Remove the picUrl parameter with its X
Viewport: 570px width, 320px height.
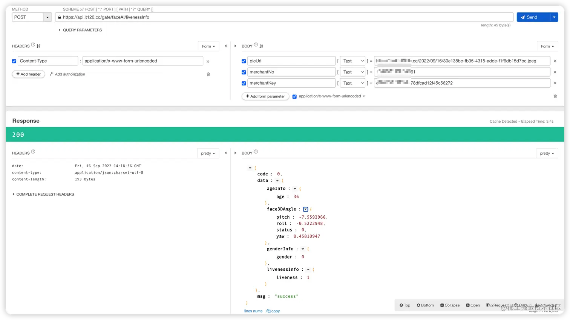pyautogui.click(x=555, y=61)
